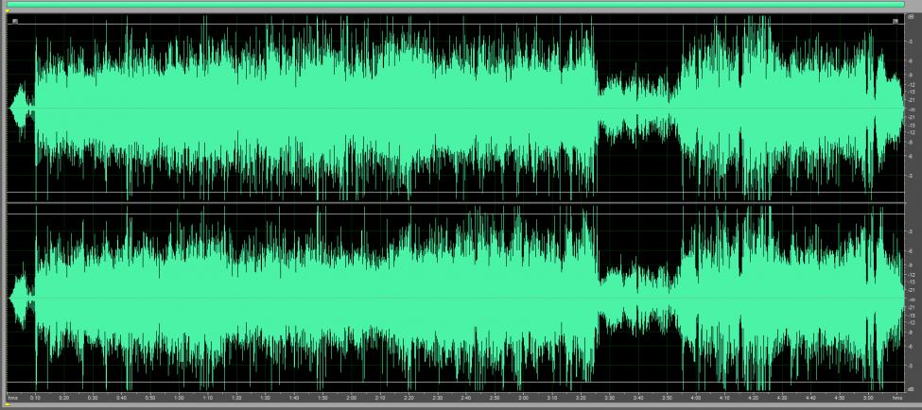
Task: Click the 2:00 mark on time ruler
Action: (x=351, y=397)
